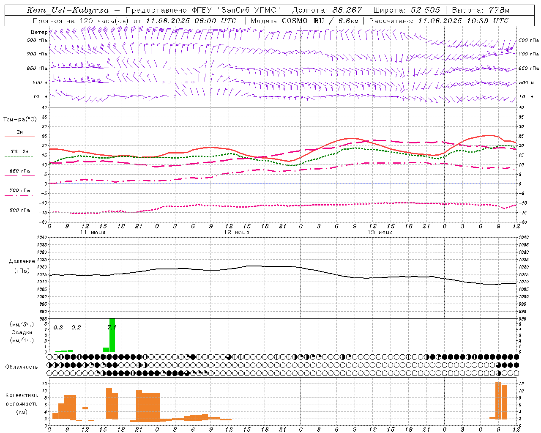Click the 'Ветер' wind panel label

pos(39,32)
